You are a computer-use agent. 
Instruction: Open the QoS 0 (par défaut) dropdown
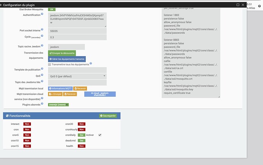[77, 76]
